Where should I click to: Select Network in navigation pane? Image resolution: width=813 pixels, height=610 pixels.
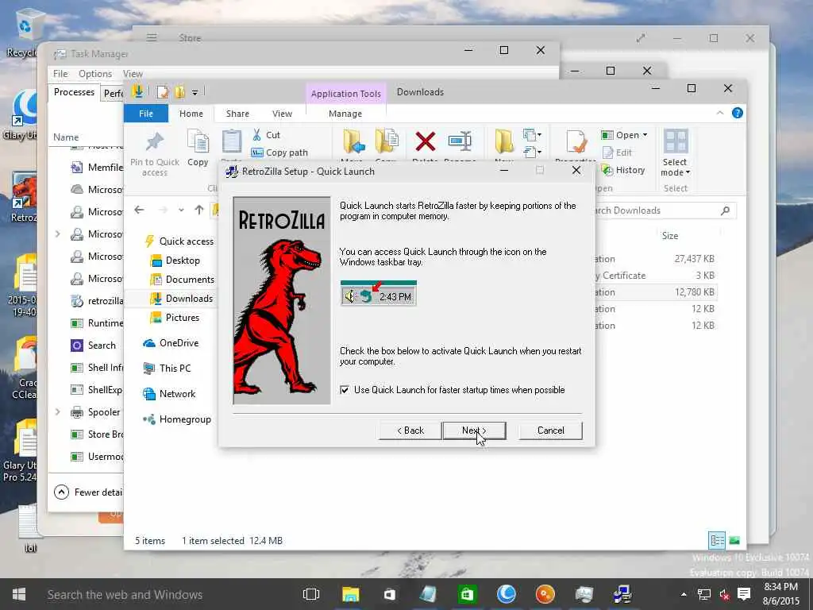coord(170,394)
